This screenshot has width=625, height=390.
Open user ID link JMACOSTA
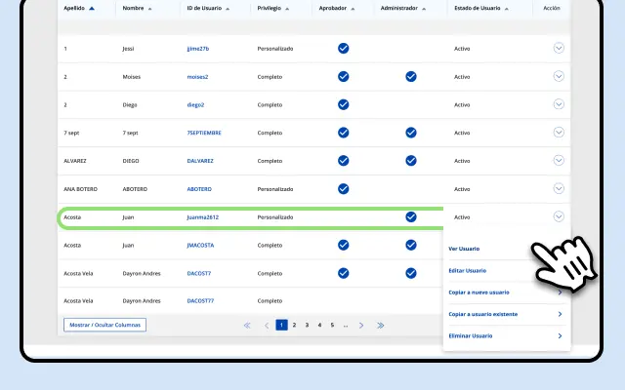point(200,245)
